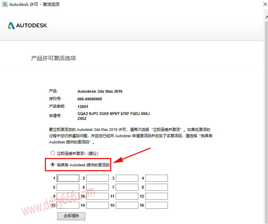
Task: Click the product key '128H1'
Action: 83,107
